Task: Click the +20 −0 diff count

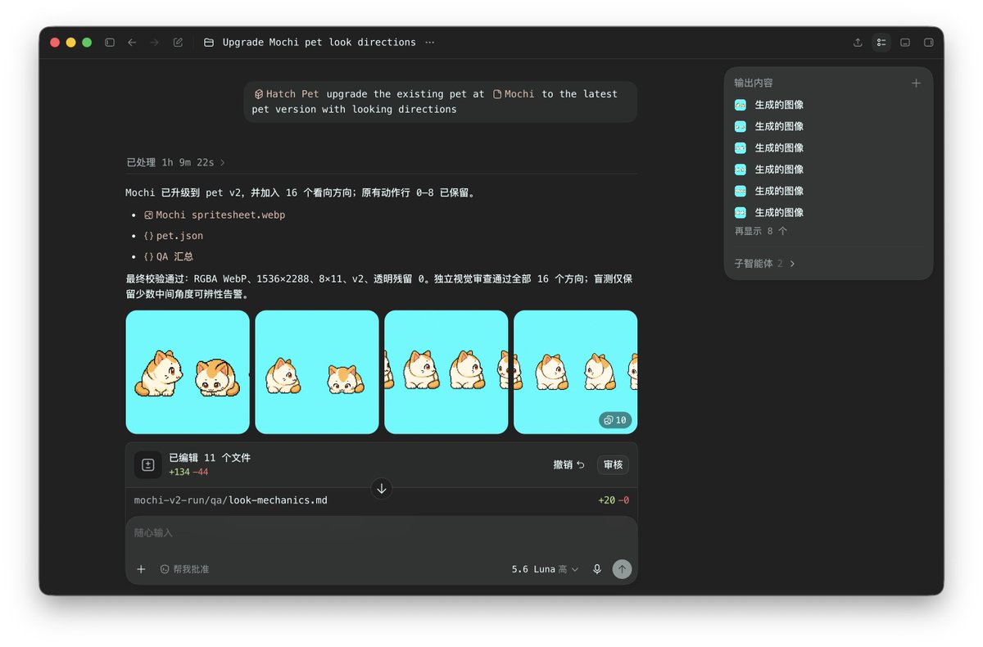Action: [x=614, y=500]
